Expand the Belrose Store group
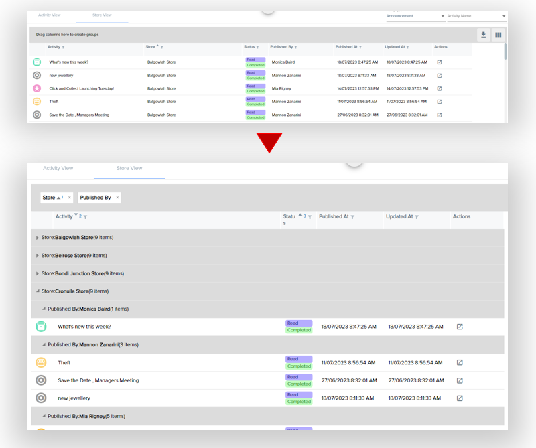Viewport: 536px width, 448px height. point(38,256)
